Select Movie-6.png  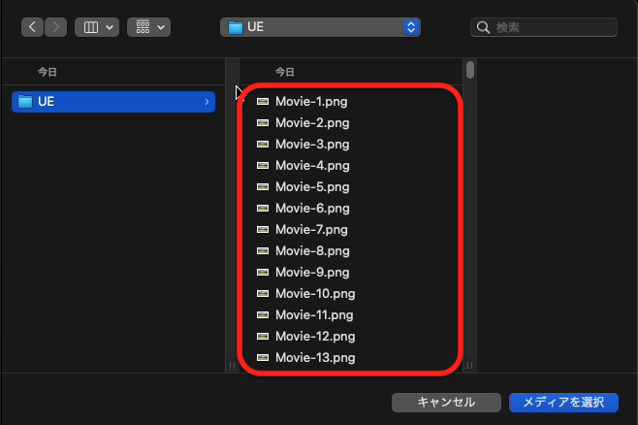pyautogui.click(x=312, y=209)
